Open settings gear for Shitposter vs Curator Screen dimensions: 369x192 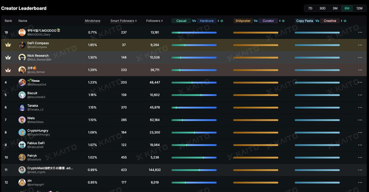[x=283, y=21]
